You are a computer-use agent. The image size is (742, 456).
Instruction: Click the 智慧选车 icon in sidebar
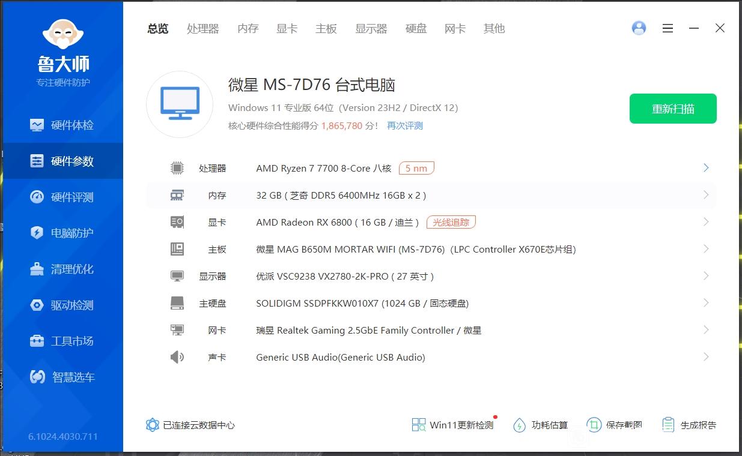[37, 377]
